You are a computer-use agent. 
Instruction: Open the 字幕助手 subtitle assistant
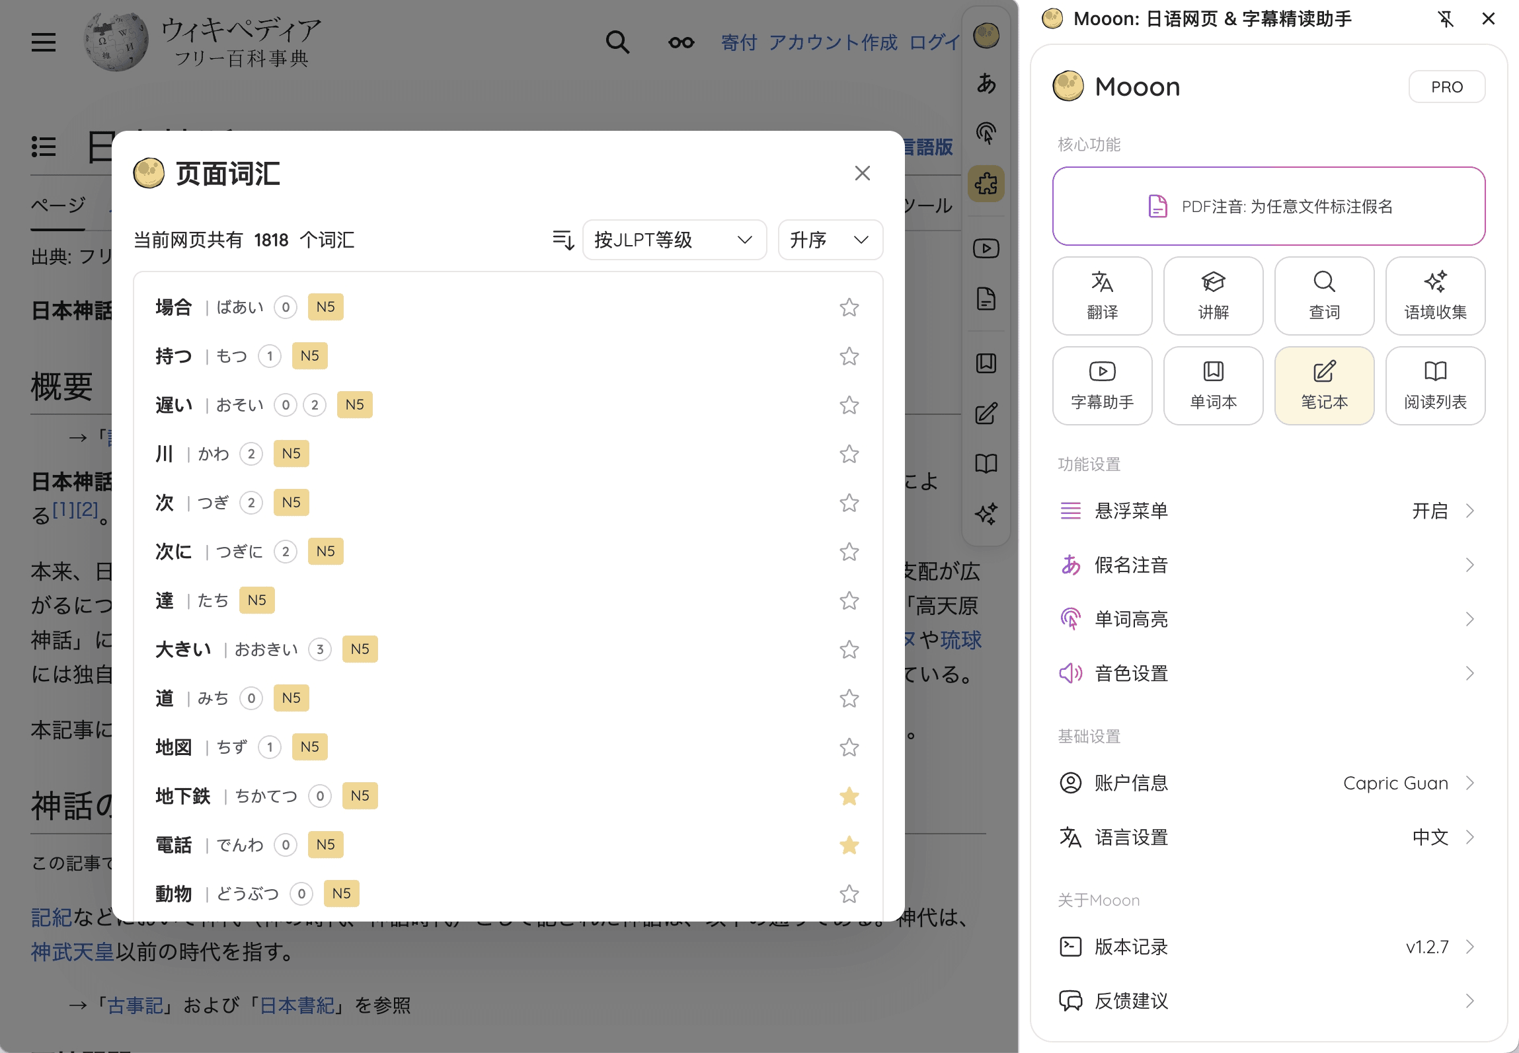pos(1102,385)
